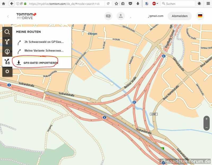The image size is (212, 165).
Task: Open route Meine Variante Schwarzwa...
Action: pos(44,51)
